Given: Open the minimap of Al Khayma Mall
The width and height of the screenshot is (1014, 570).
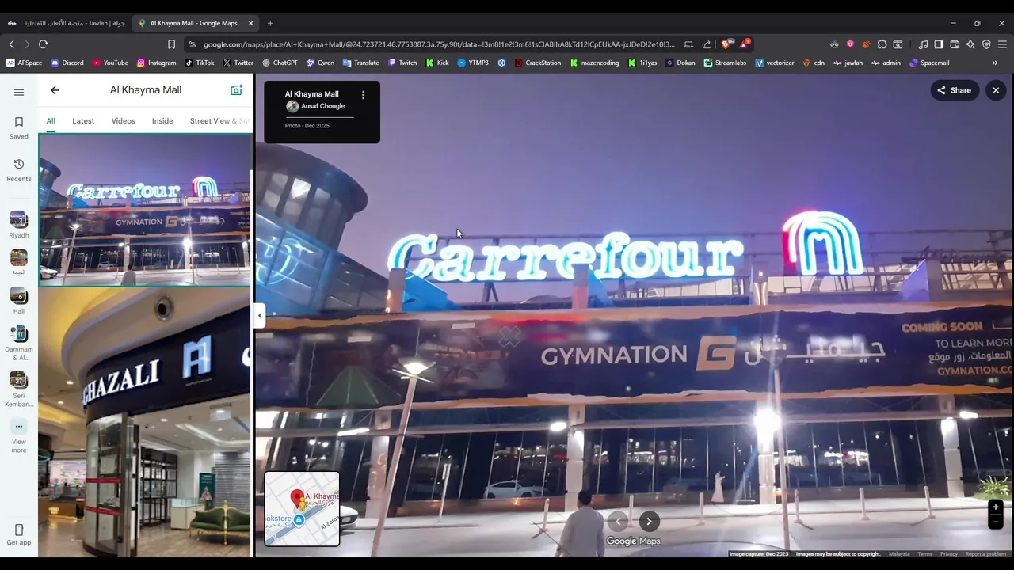Looking at the screenshot, I should (302, 508).
